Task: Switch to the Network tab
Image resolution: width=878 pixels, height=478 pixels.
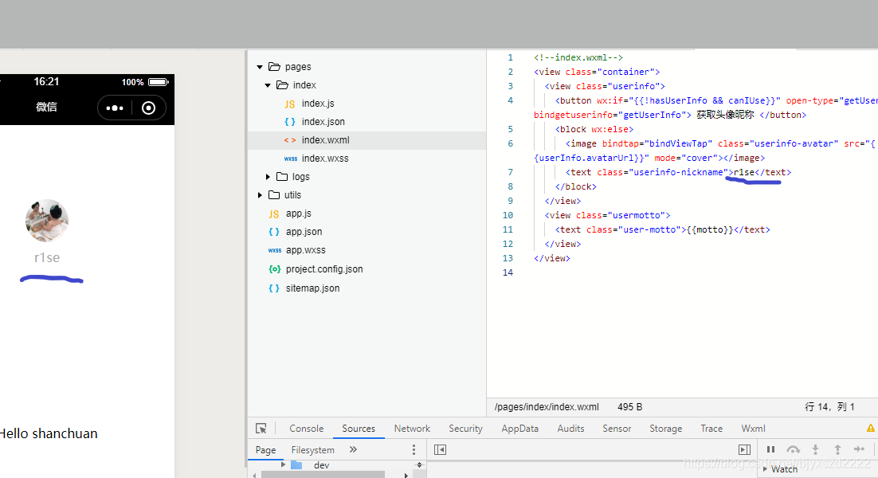Action: click(412, 428)
